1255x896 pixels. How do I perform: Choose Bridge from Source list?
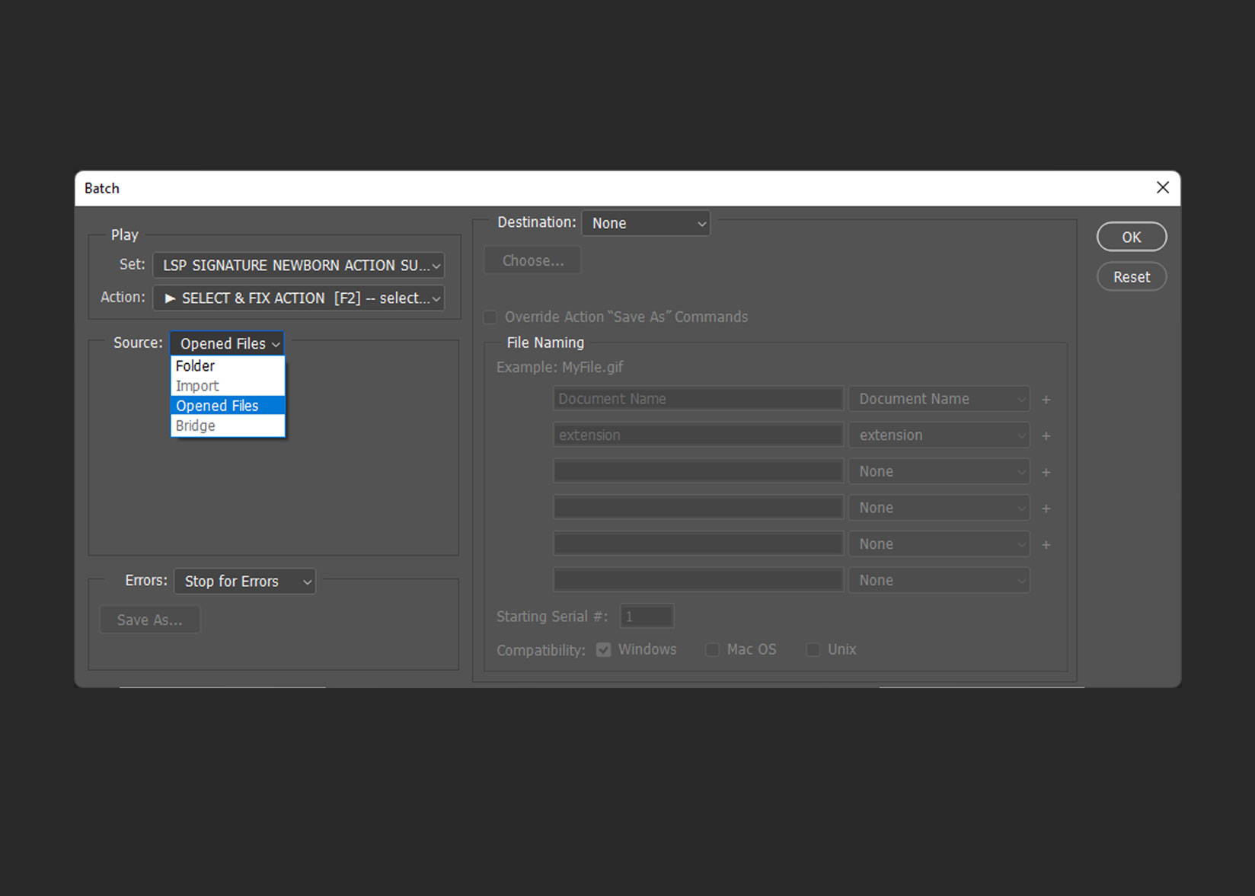click(228, 426)
